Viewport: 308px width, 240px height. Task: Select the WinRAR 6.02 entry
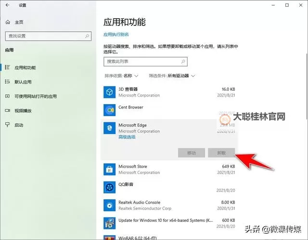pos(138,238)
